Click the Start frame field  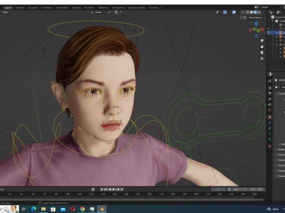[x=240, y=189]
